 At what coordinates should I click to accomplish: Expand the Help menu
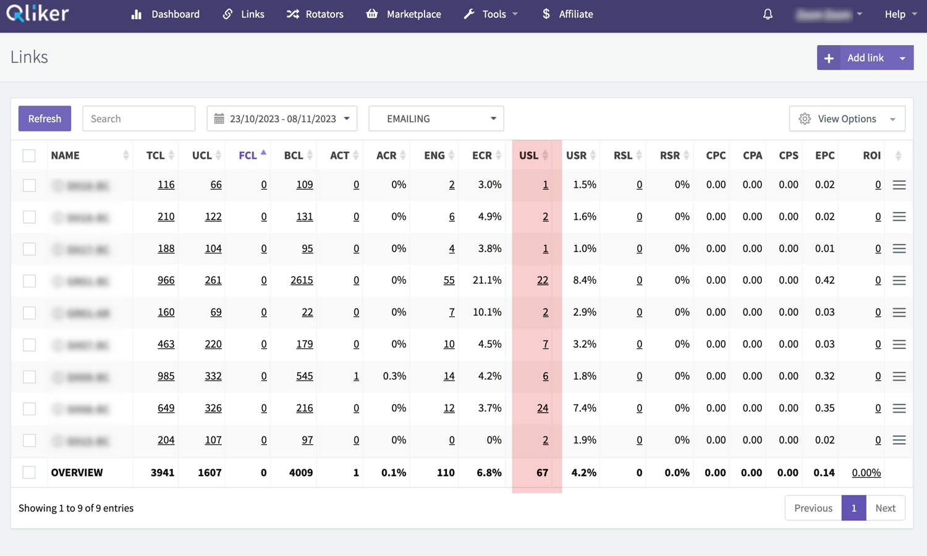tap(900, 14)
